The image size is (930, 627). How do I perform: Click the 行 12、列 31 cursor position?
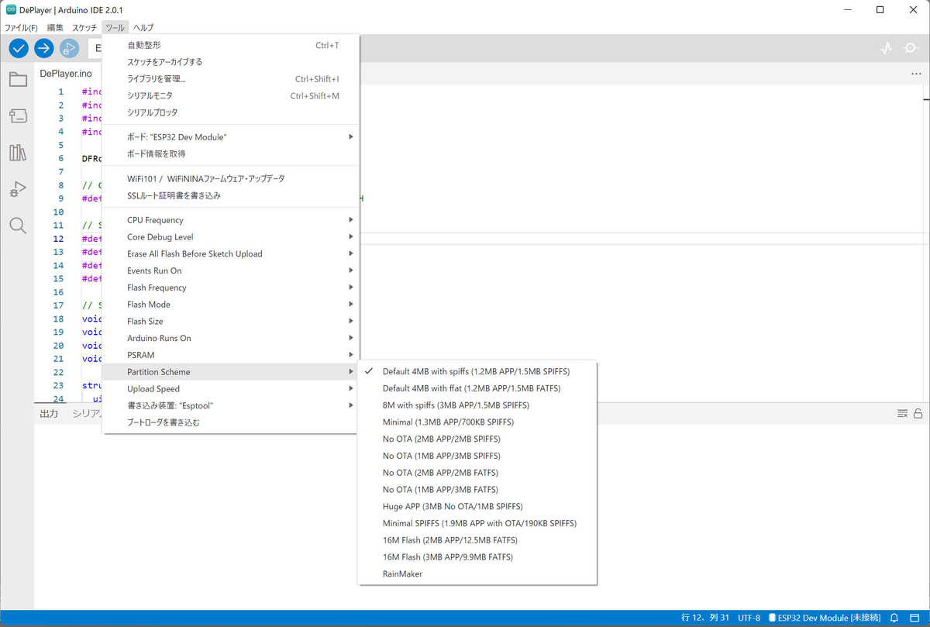tap(705, 618)
